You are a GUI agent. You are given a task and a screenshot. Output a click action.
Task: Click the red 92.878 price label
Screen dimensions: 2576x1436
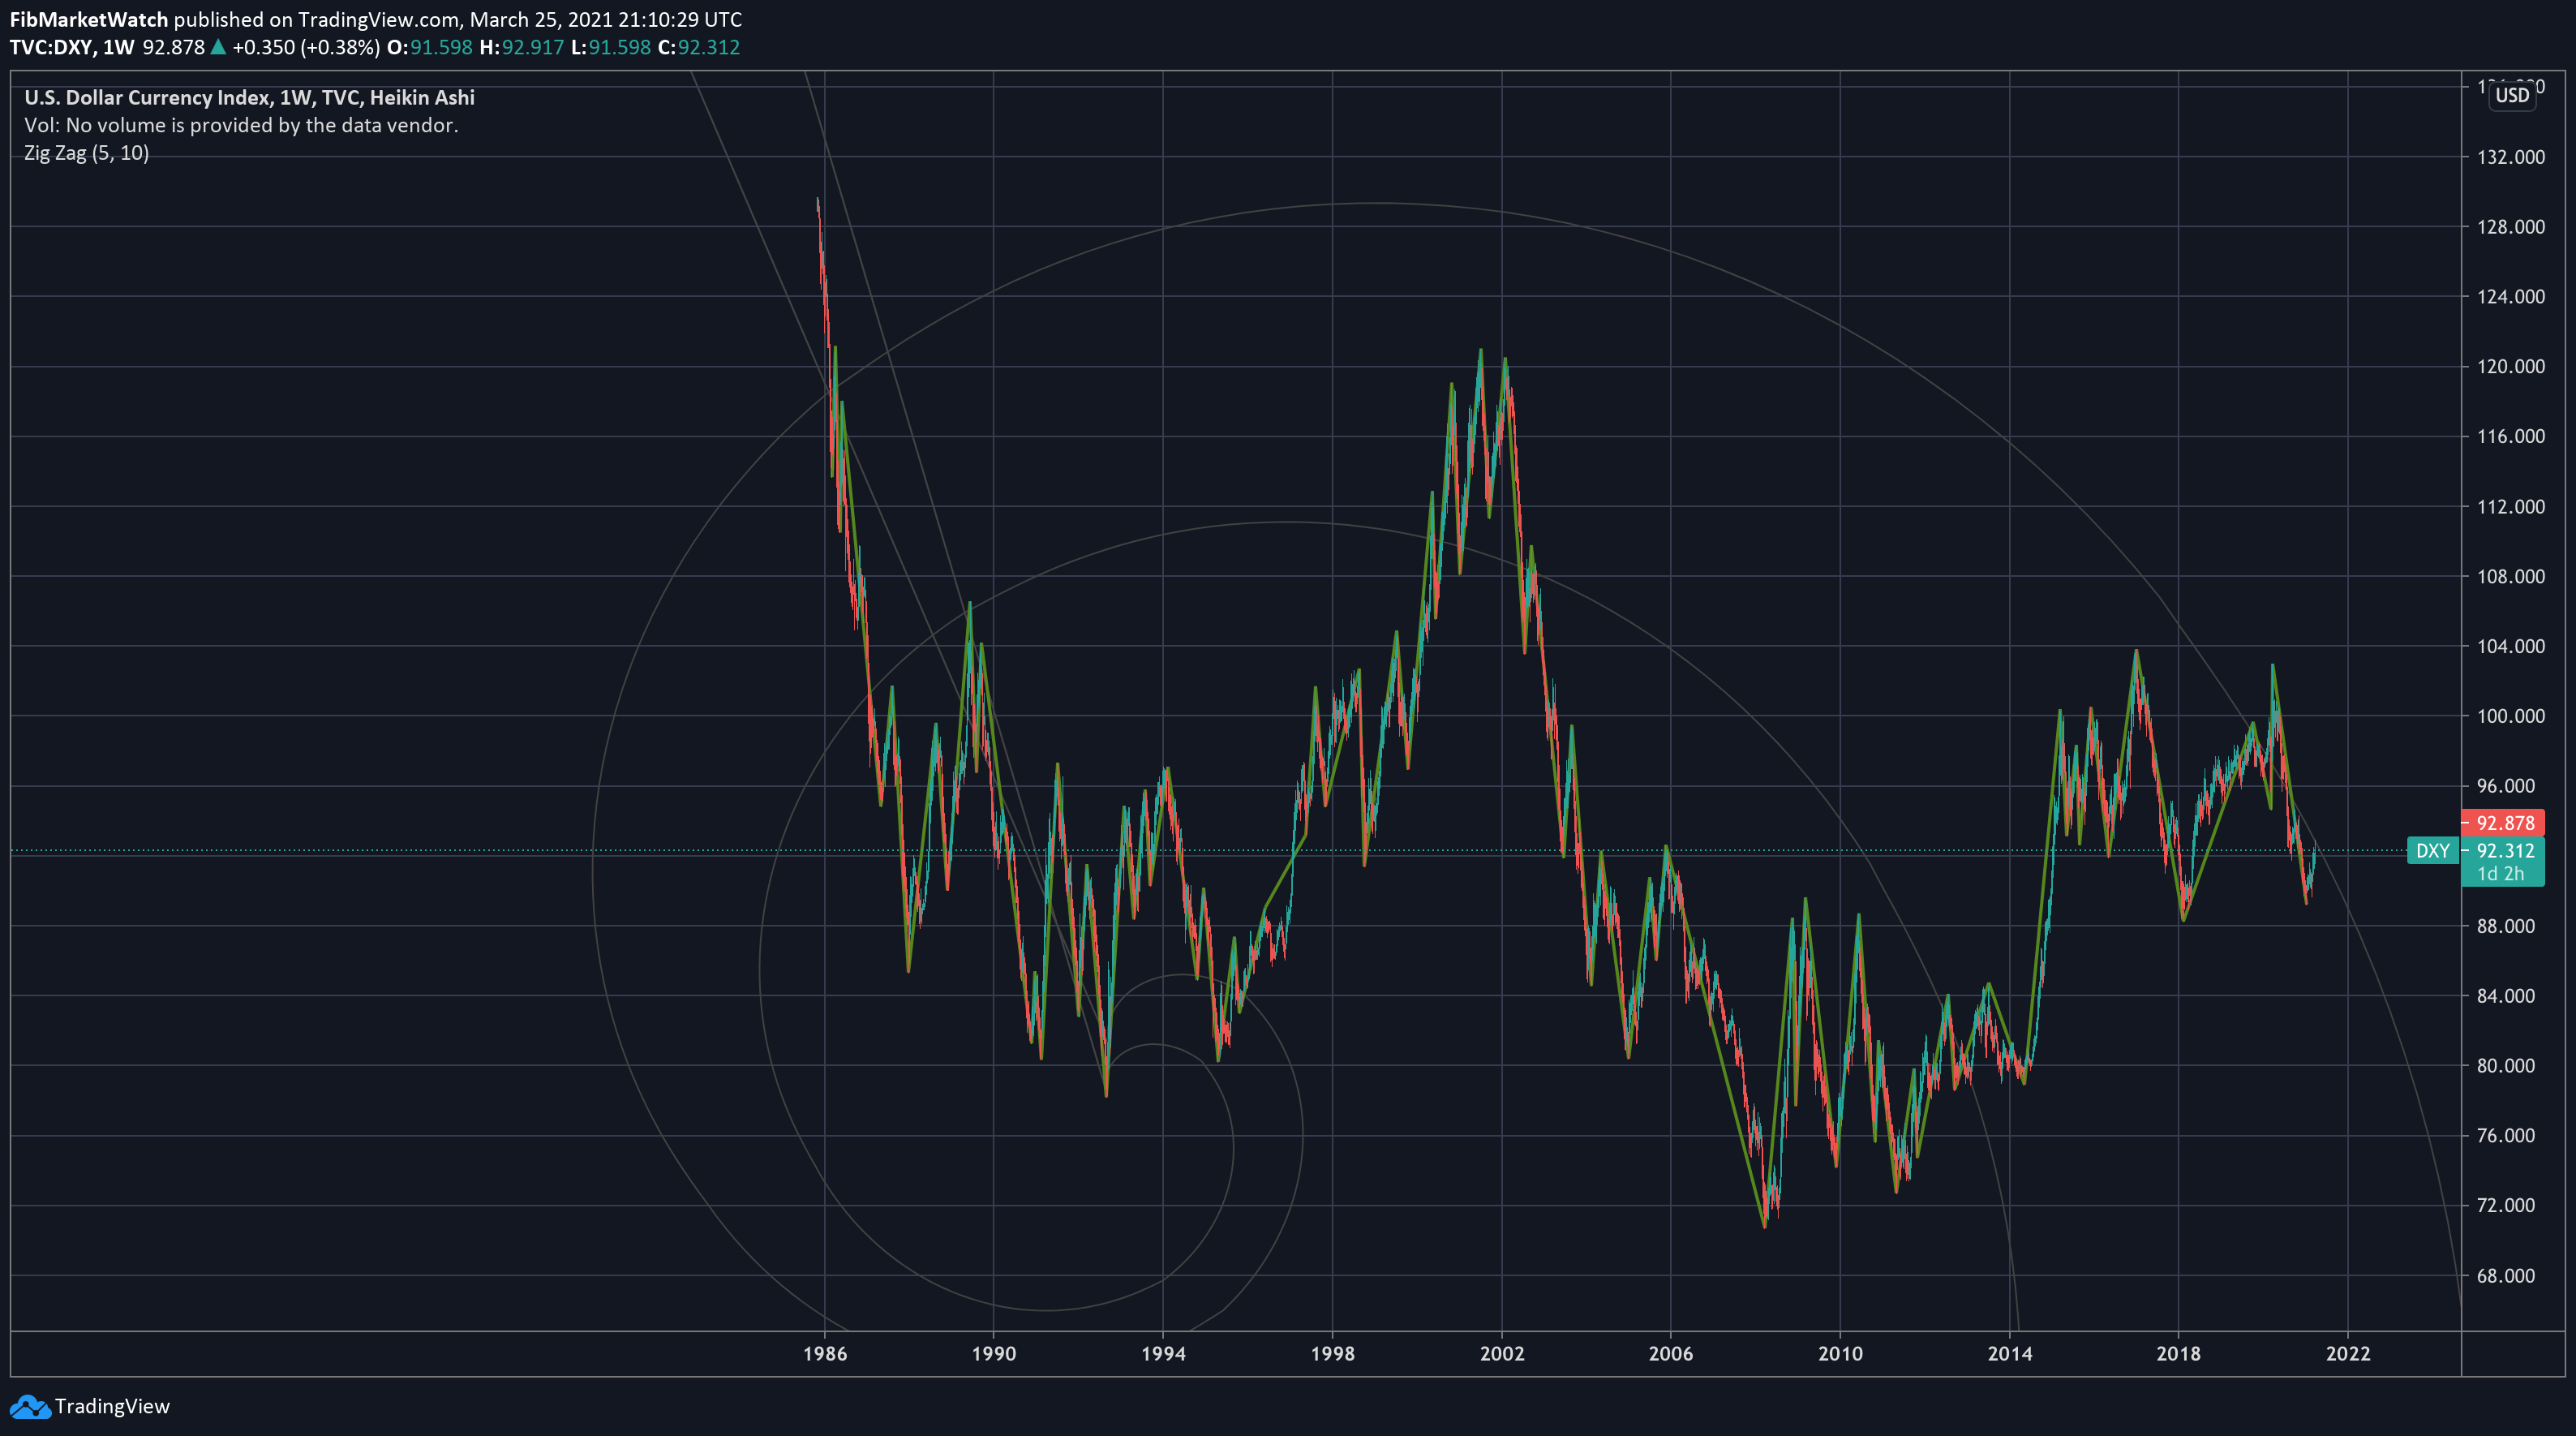tap(2503, 823)
